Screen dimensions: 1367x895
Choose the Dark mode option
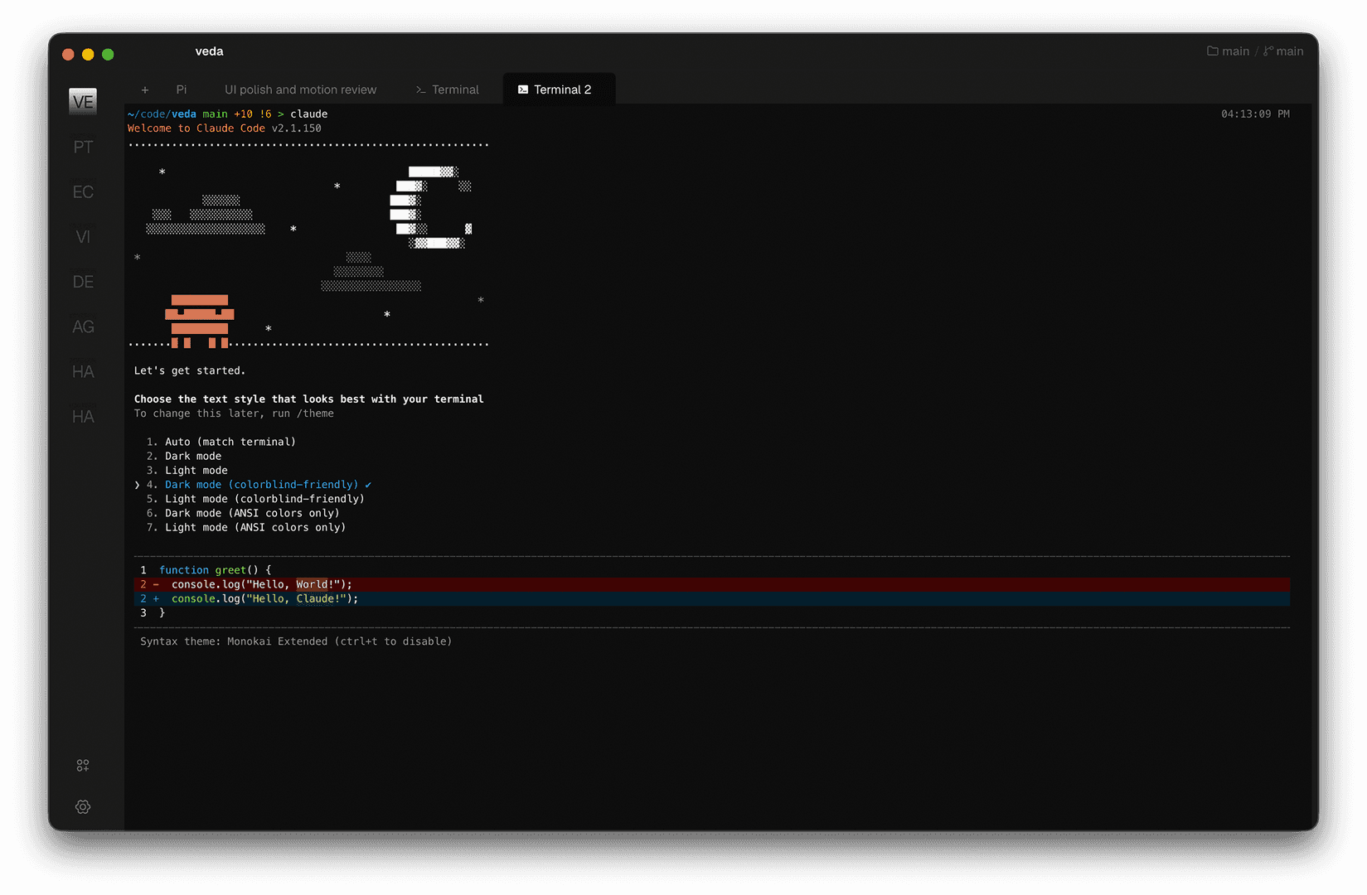click(184, 456)
